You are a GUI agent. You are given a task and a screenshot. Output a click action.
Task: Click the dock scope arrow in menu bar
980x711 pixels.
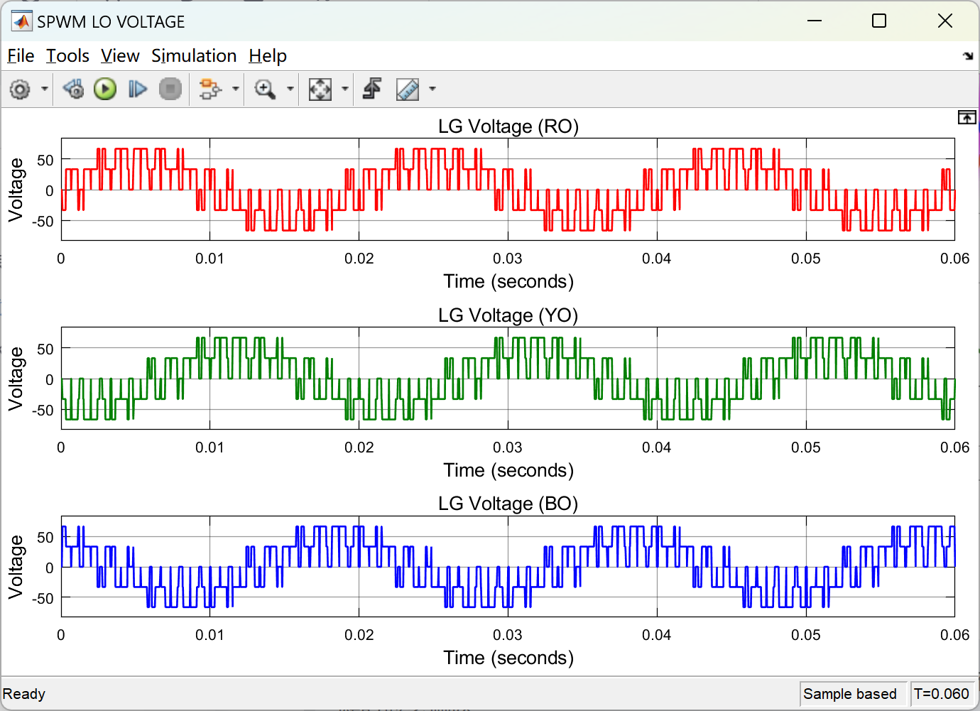pyautogui.click(x=967, y=55)
